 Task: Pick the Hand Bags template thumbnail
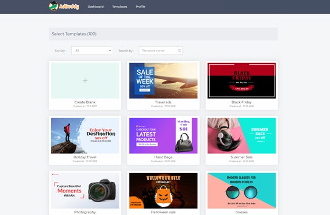163,136
